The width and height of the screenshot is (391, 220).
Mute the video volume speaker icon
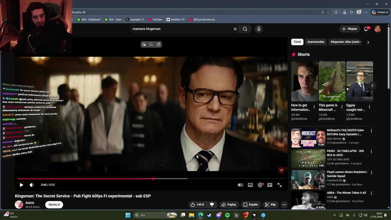click(31, 185)
